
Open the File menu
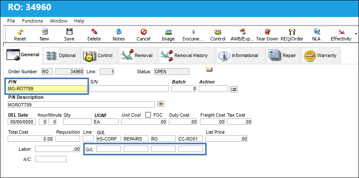point(11,21)
